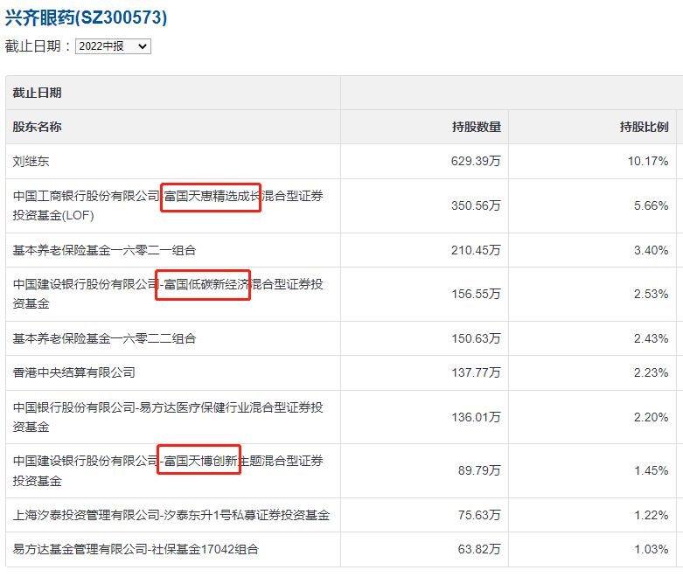The image size is (683, 577).
Task: Select the 75.63万 holding value
Action: (479, 515)
